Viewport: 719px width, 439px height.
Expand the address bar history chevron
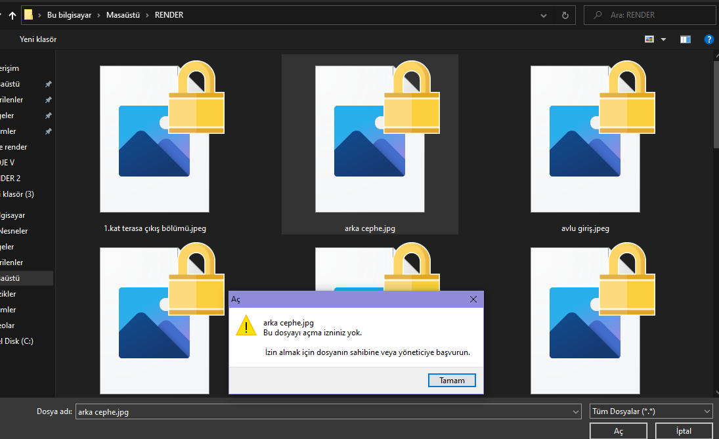(543, 14)
